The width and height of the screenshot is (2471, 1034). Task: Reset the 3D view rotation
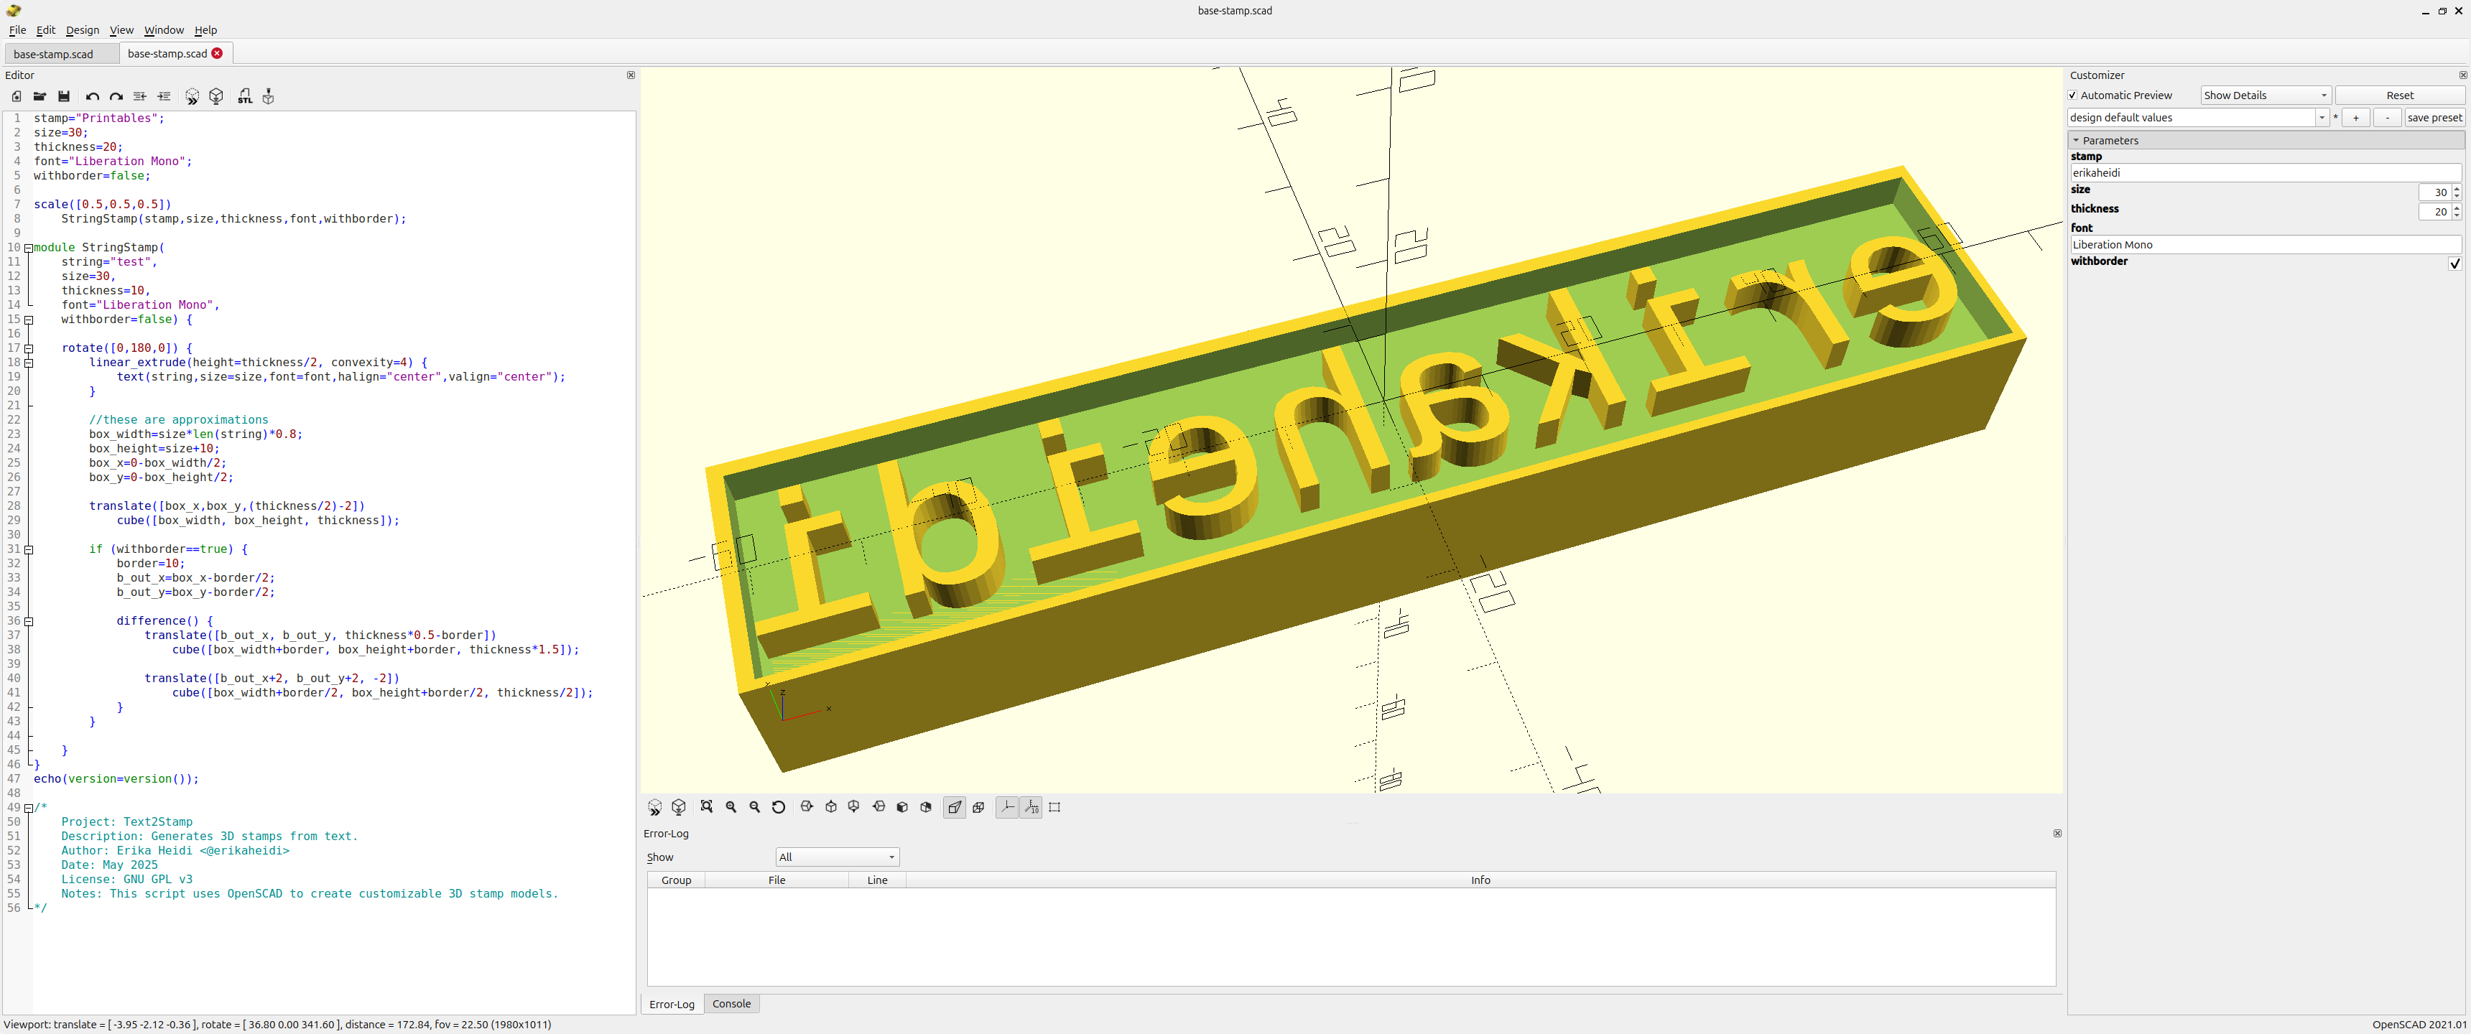(x=779, y=806)
